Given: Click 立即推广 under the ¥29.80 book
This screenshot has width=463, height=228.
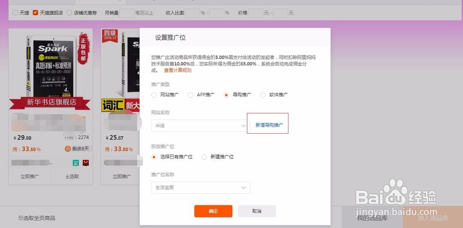Looking at the screenshot, I should coord(30,176).
